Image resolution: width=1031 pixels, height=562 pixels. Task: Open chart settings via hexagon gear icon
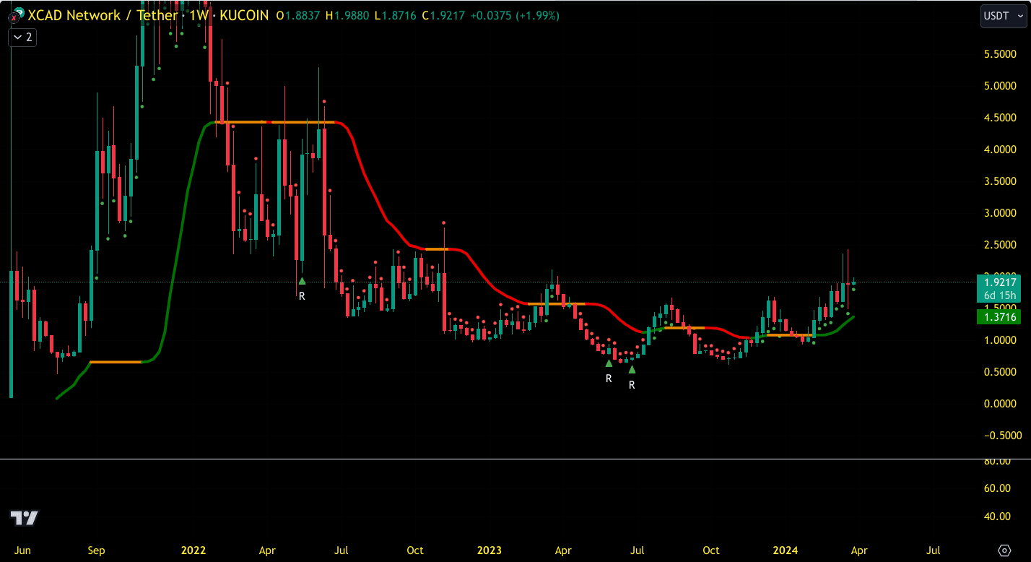pos(1004,550)
